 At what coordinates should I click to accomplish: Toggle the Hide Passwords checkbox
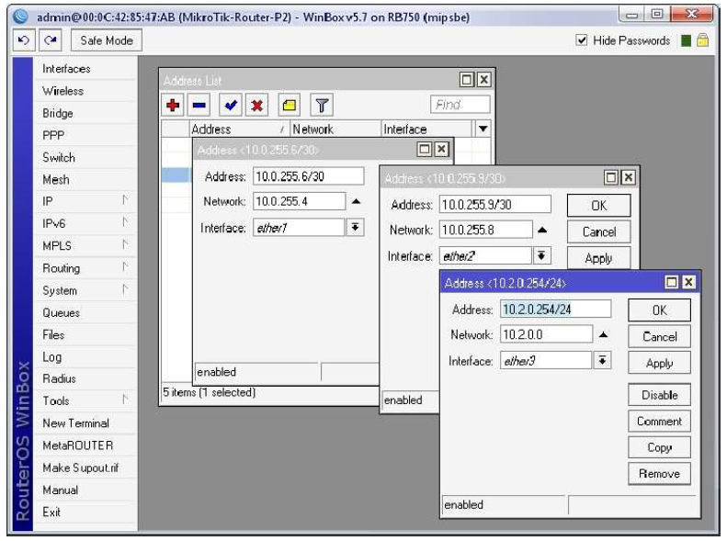point(582,40)
